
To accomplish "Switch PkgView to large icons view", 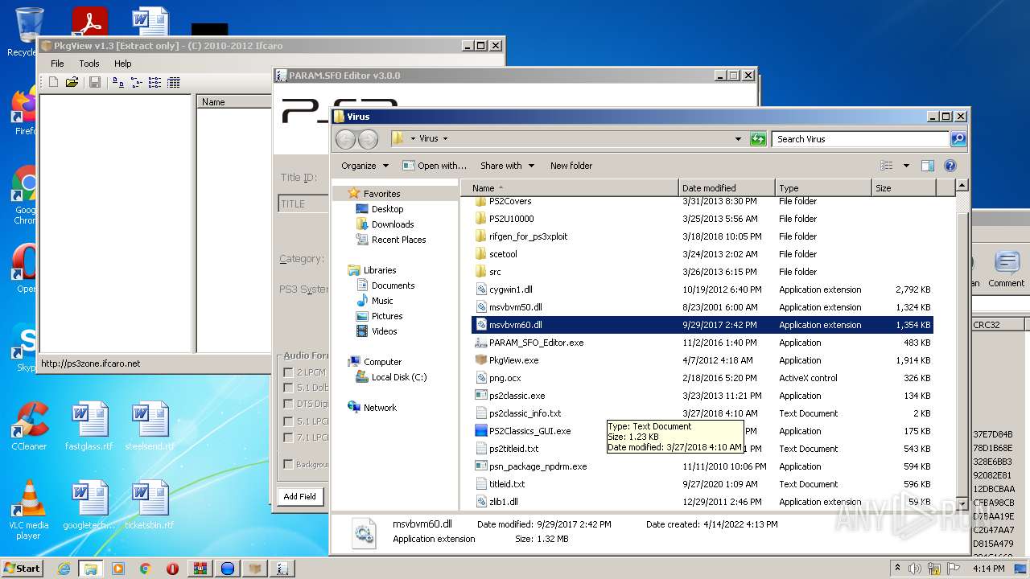I will 118,82.
